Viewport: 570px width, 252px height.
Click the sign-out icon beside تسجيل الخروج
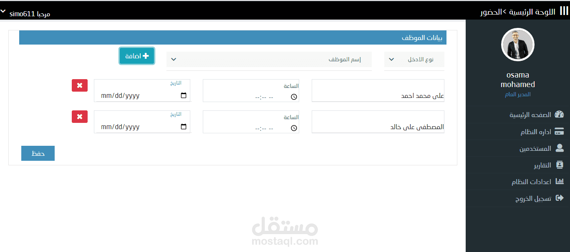click(x=560, y=198)
